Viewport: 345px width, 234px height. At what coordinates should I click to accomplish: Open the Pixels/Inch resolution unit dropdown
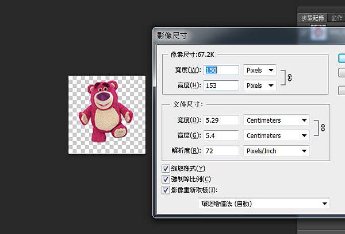(x=277, y=151)
